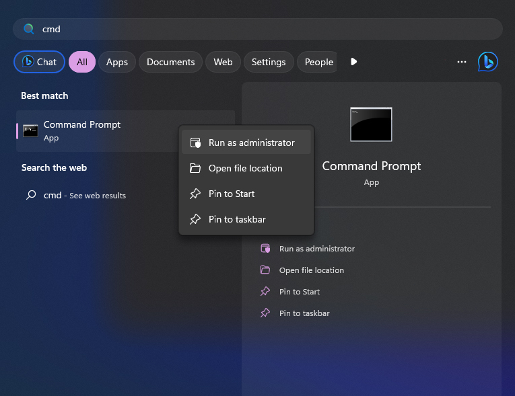The height and width of the screenshot is (396, 515).
Task: Switch to the Settings filter tab
Action: point(269,62)
